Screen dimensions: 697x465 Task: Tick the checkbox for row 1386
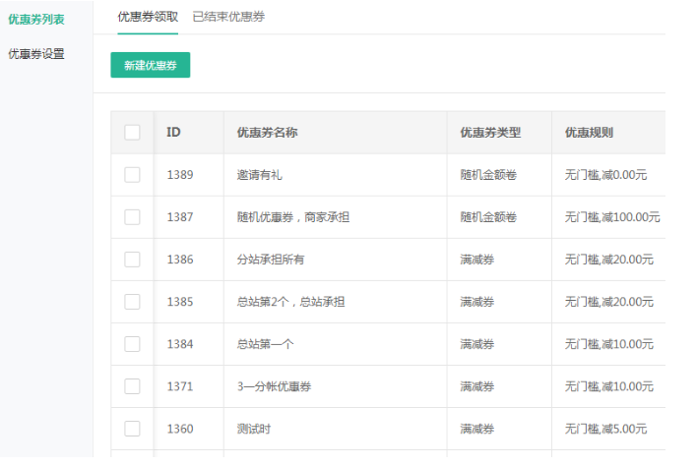point(132,260)
